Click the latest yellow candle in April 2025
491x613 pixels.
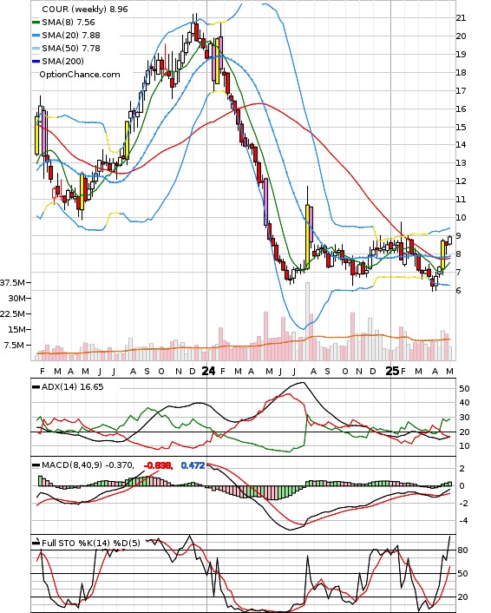tap(443, 254)
